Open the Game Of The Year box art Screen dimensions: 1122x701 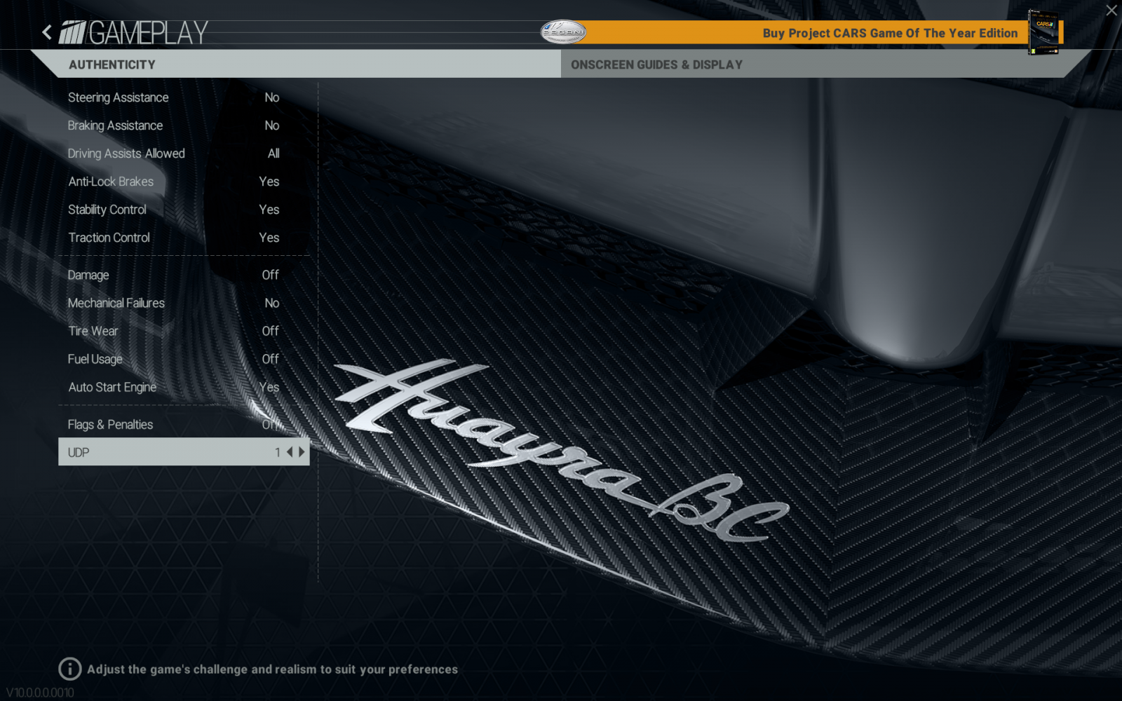pyautogui.click(x=1043, y=32)
